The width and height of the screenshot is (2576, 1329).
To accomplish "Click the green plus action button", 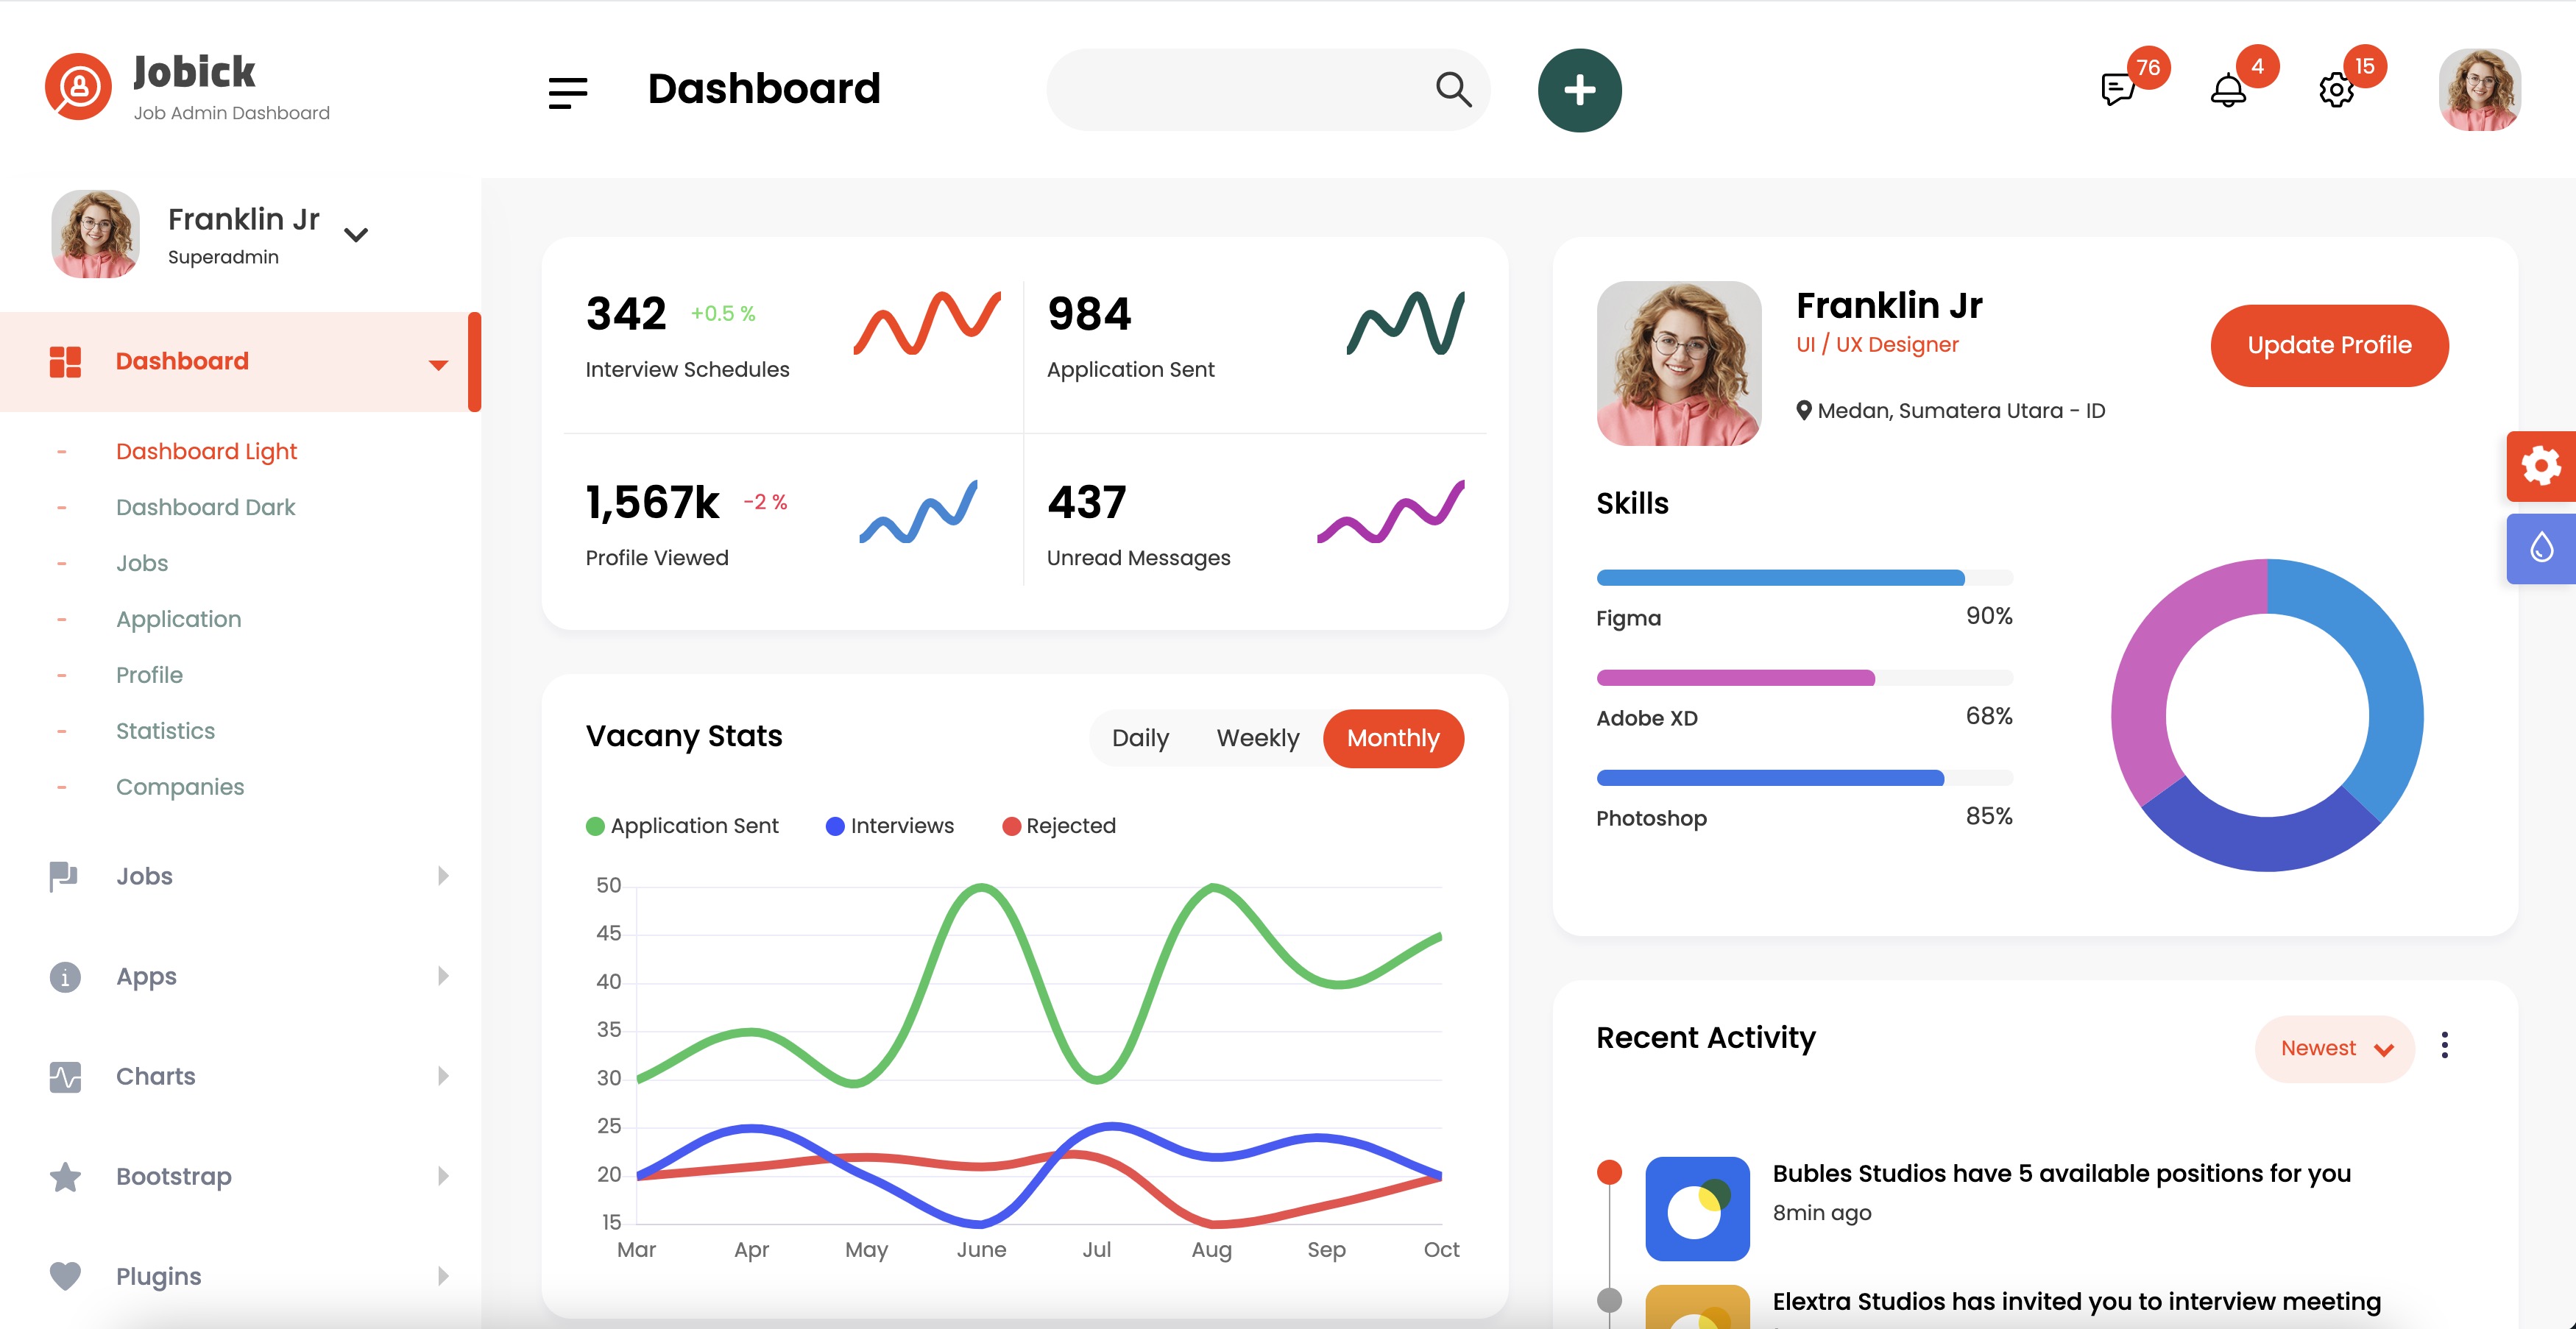I will (x=1576, y=90).
